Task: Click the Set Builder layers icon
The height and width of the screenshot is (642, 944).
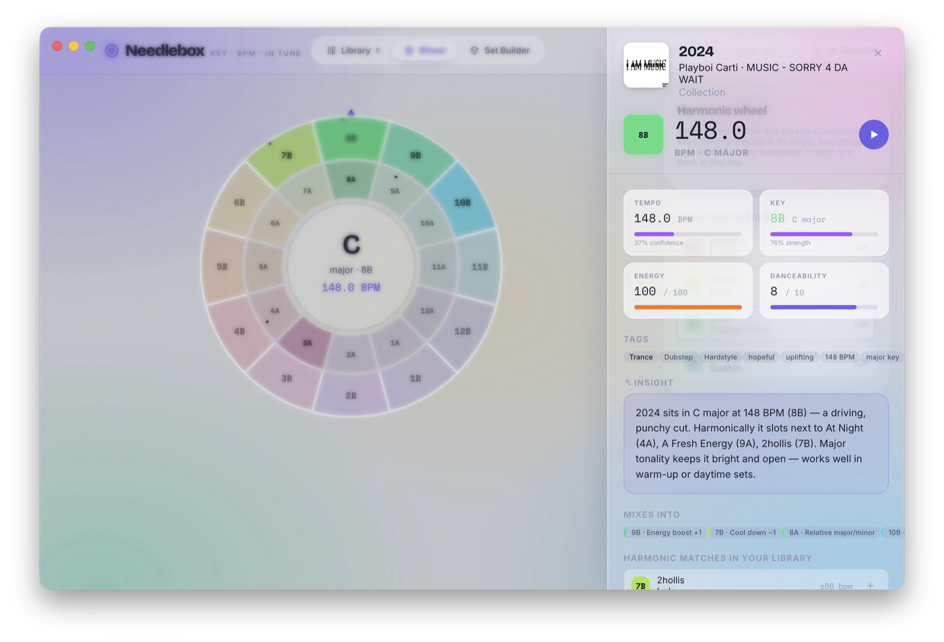Action: pos(474,50)
